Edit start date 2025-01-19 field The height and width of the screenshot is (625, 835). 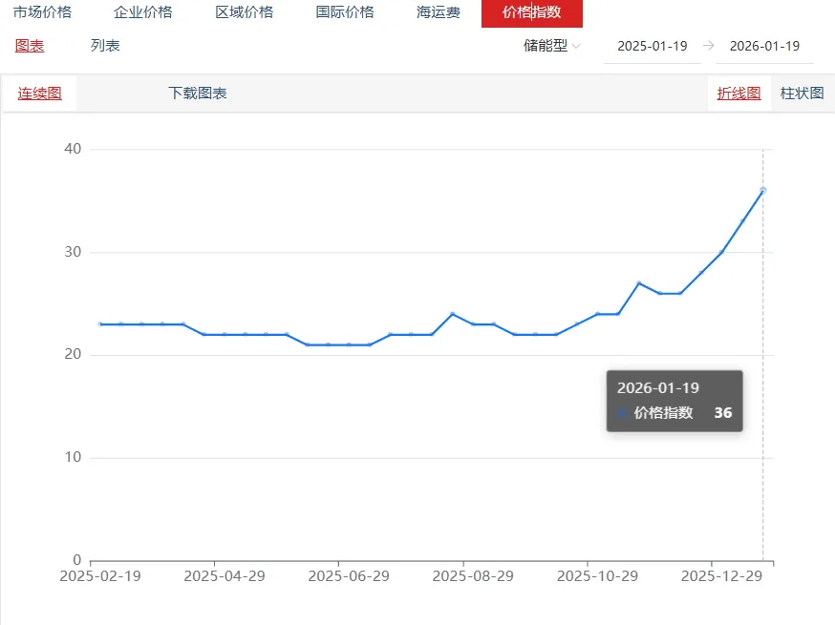point(653,46)
